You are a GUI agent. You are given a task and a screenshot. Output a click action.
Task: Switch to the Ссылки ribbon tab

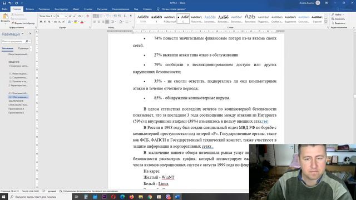tap(88, 9)
